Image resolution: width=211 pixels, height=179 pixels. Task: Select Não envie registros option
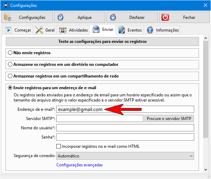click(10, 53)
